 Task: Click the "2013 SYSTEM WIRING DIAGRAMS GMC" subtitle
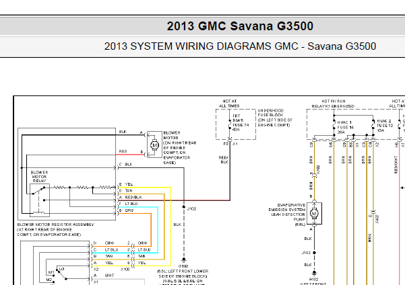201,46
